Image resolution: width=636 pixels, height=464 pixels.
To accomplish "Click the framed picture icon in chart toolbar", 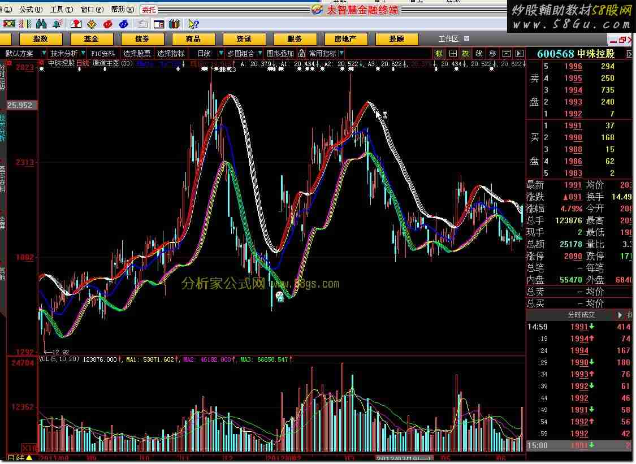I will click(506, 54).
